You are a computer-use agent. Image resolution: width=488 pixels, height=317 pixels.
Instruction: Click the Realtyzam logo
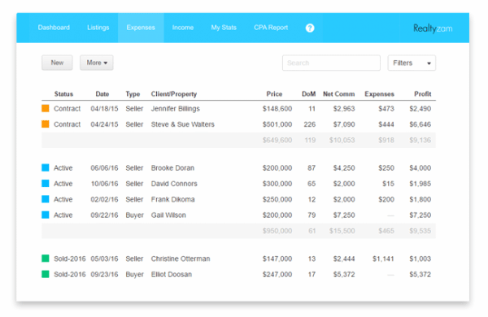pos(433,28)
